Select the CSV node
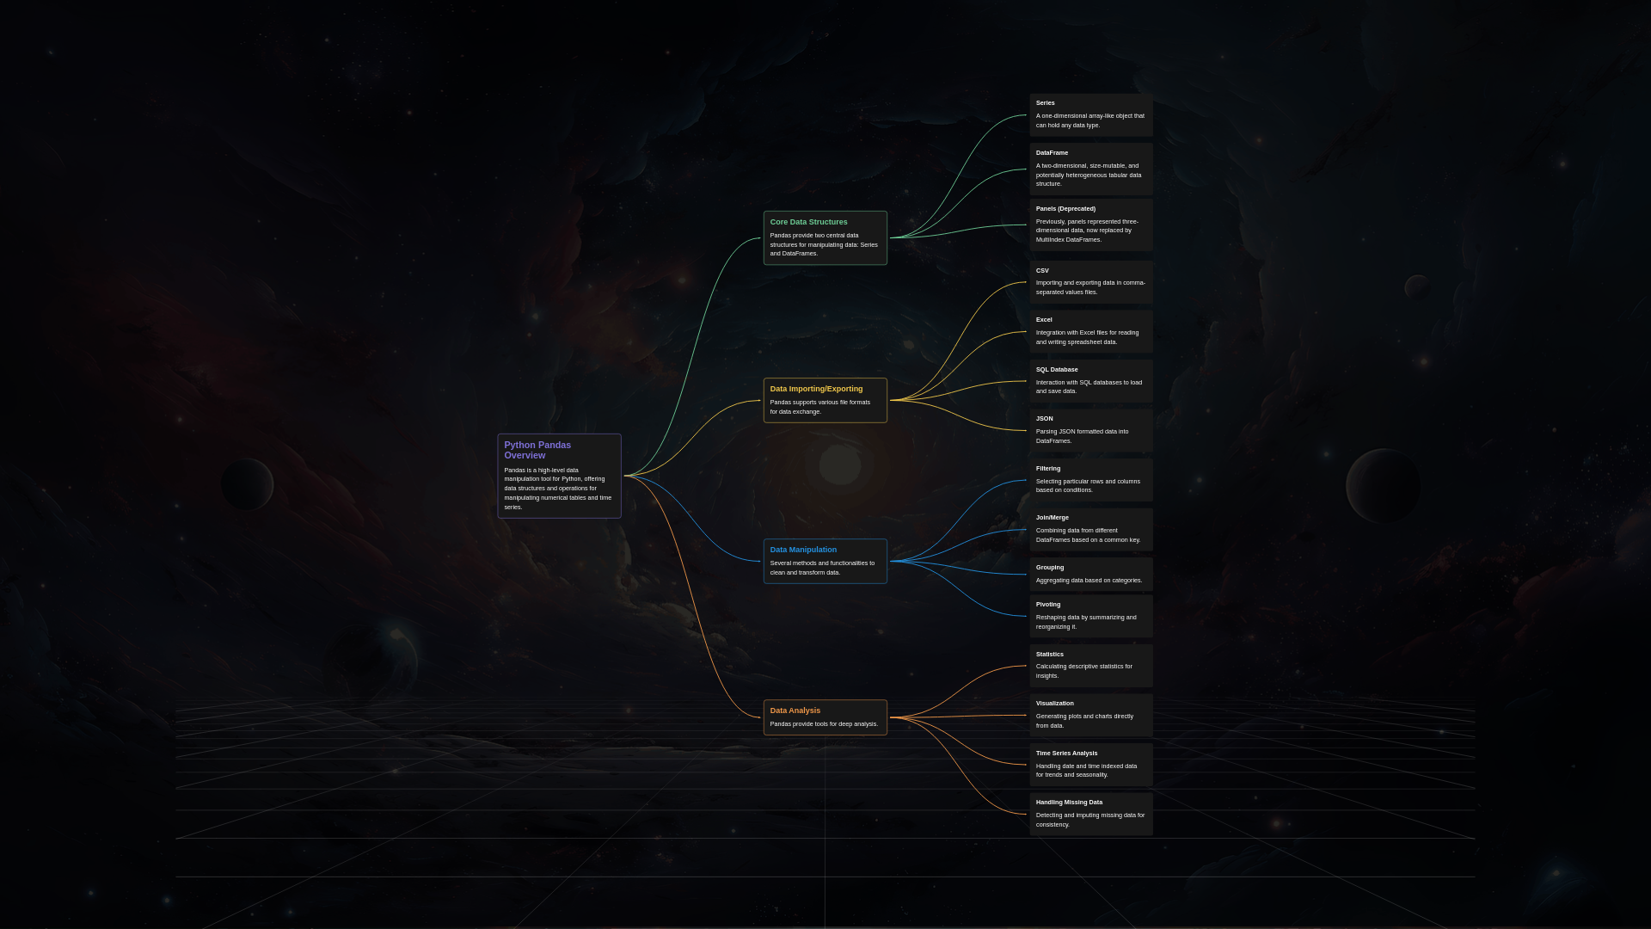The height and width of the screenshot is (929, 1651). point(1090,282)
